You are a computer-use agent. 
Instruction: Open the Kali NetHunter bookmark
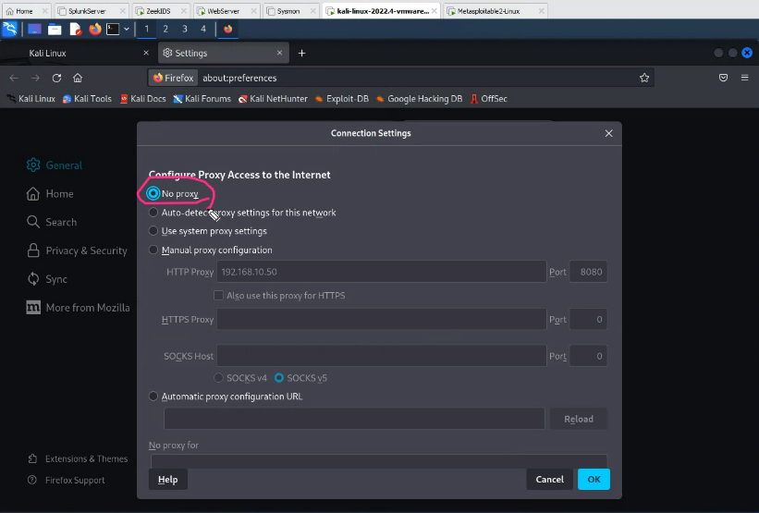coord(273,99)
